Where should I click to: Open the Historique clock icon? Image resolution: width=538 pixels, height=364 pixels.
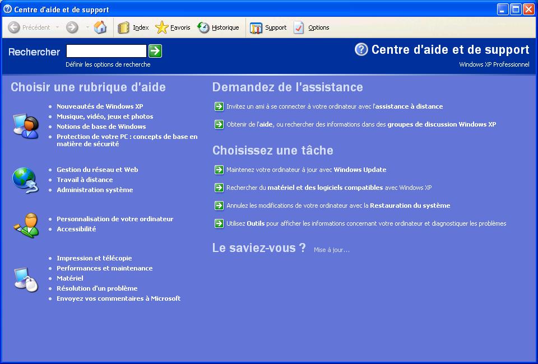click(203, 27)
